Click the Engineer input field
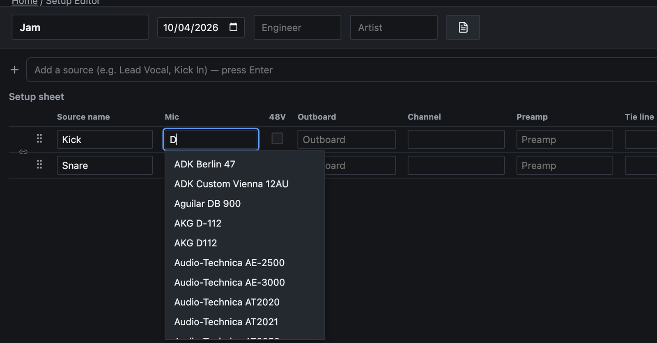The image size is (657, 343). tap(297, 27)
